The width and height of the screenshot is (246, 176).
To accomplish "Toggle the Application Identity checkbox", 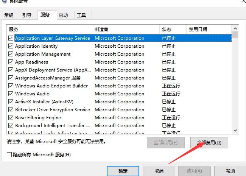I will pos(11,46).
